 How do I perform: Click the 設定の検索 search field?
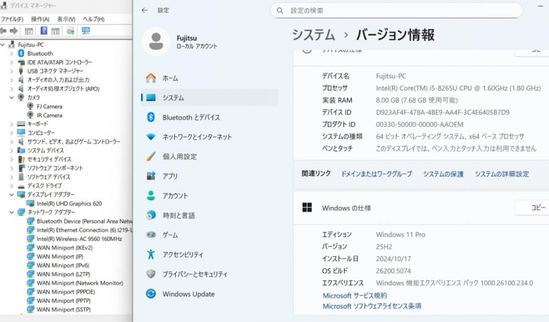click(396, 10)
